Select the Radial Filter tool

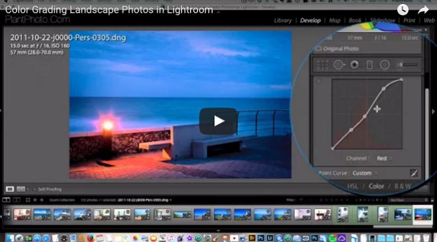click(x=385, y=65)
